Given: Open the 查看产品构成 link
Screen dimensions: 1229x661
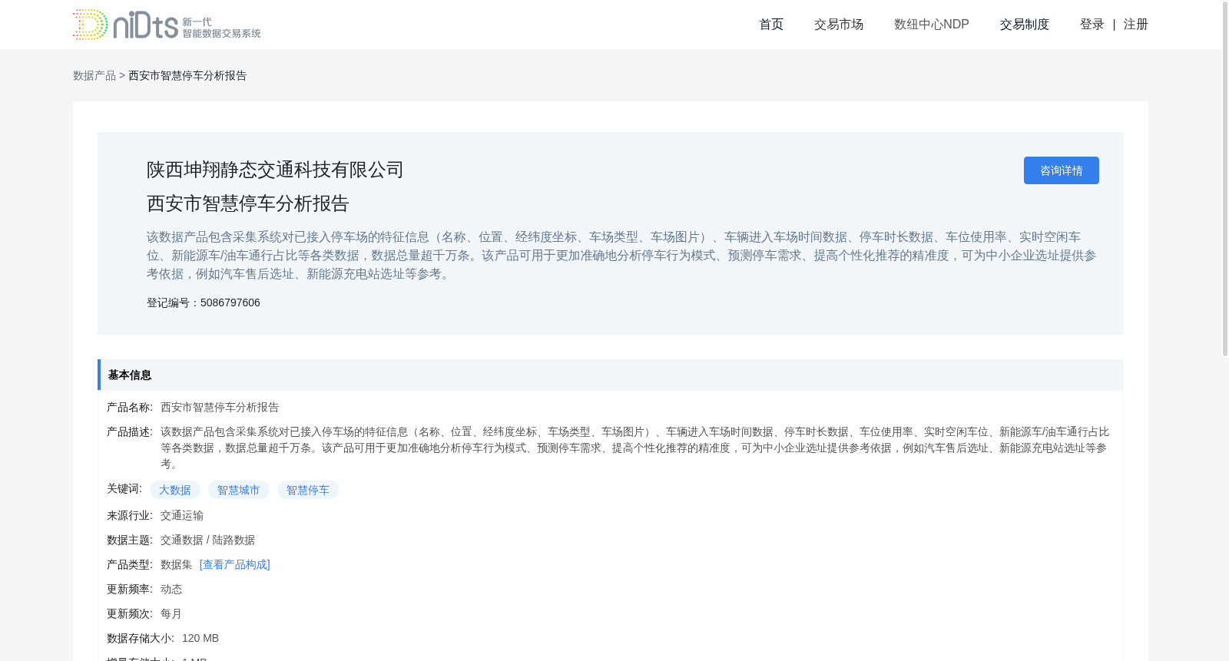Looking at the screenshot, I should [235, 564].
